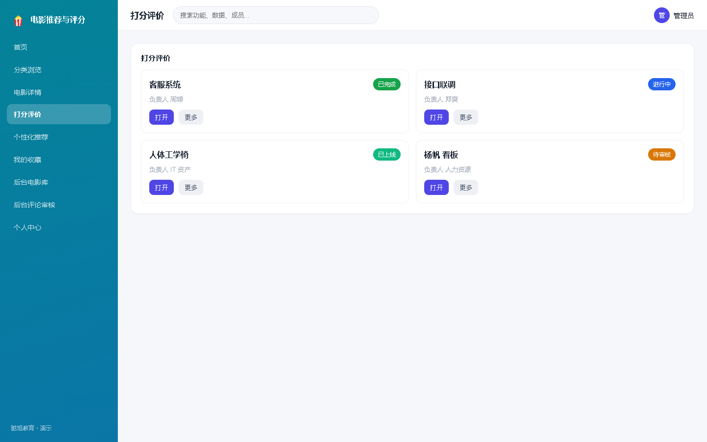Open the 客服系统 card
Viewport: 707px width, 442px height.
[x=162, y=117]
